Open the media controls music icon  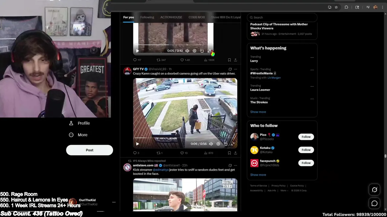click(x=368, y=7)
